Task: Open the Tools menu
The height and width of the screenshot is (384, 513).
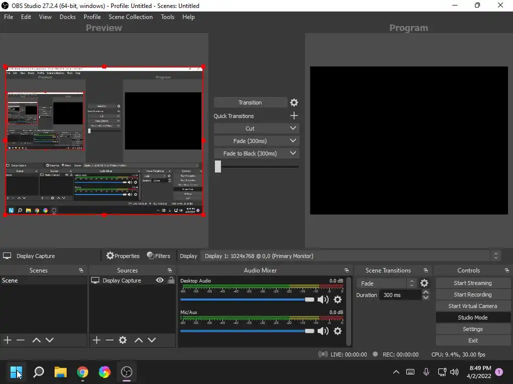Action: (167, 17)
